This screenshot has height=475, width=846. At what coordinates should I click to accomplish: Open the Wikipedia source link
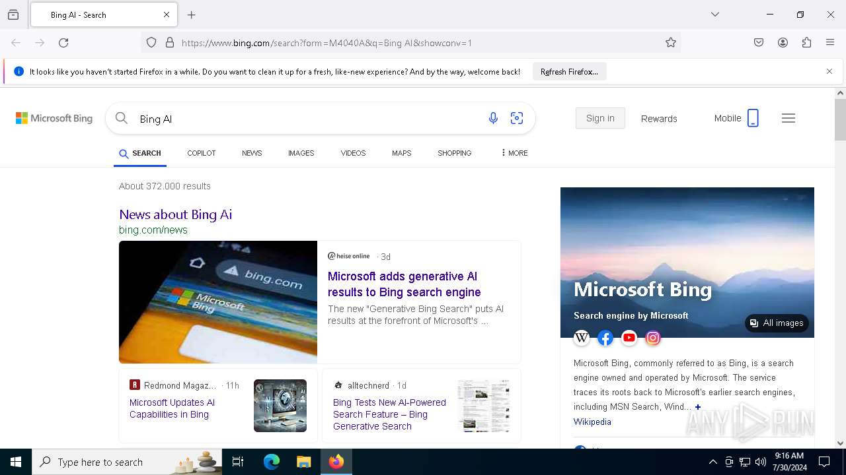tap(592, 422)
